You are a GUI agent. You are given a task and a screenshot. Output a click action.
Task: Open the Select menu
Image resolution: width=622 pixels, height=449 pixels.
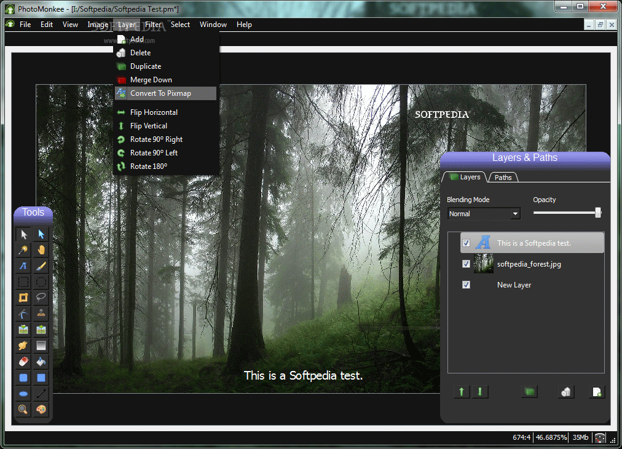pos(180,25)
